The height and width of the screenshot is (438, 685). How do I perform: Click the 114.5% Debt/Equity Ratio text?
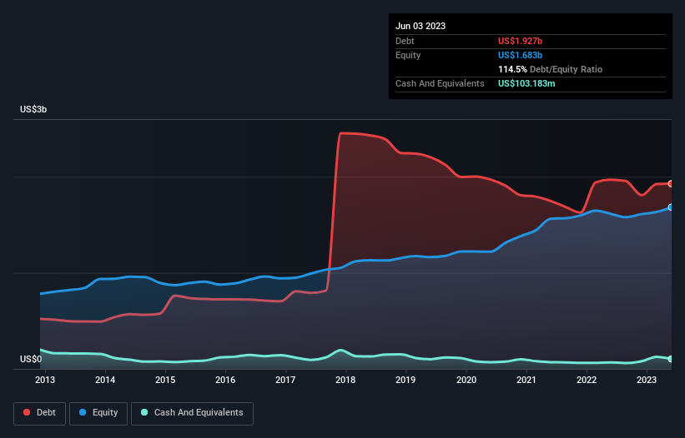click(550, 69)
